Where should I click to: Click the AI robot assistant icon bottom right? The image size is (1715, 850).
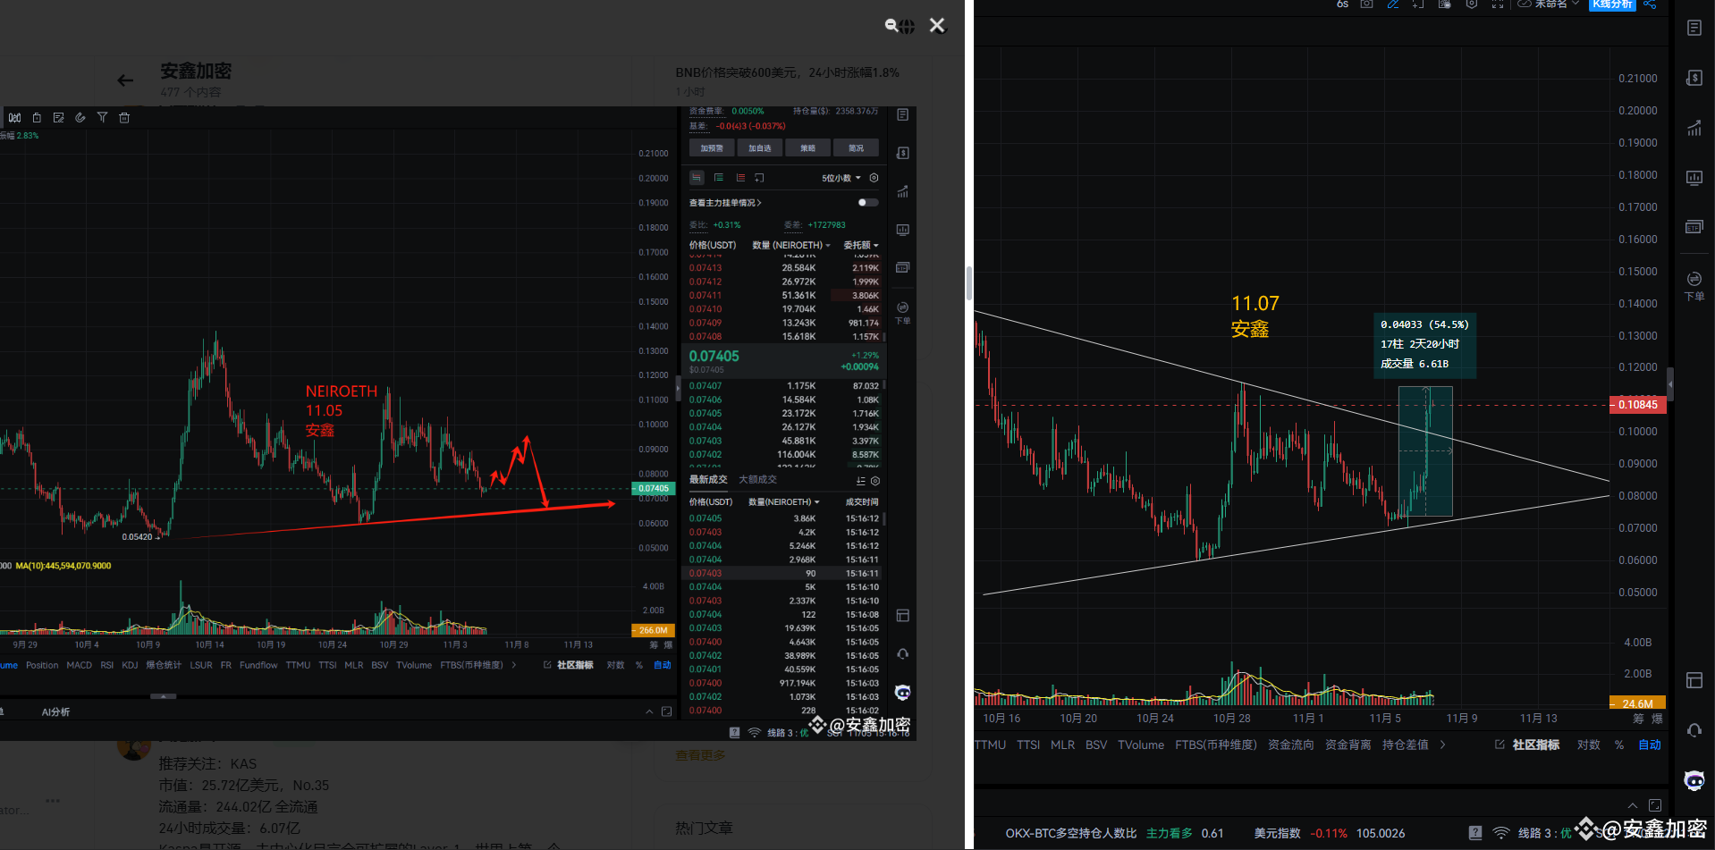[x=1693, y=780]
